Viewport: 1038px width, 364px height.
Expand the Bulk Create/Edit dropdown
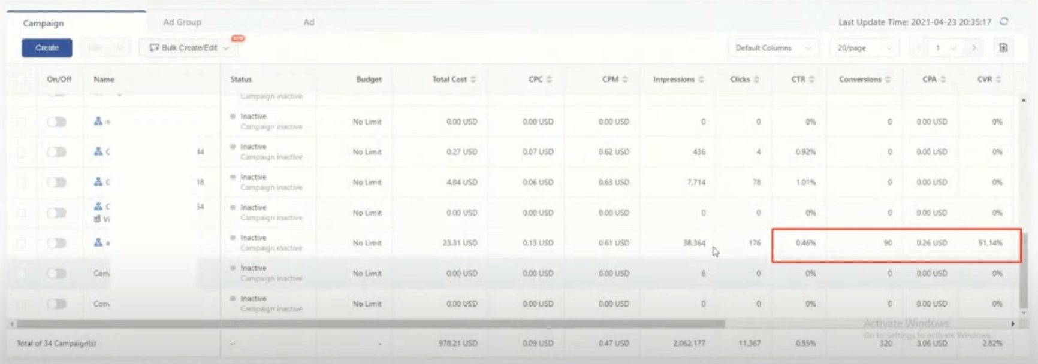[189, 48]
